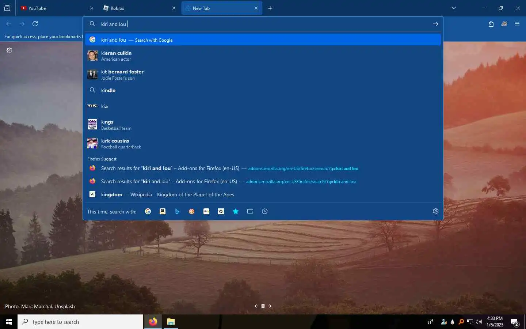The width and height of the screenshot is (526, 329).
Task: Switch to the Roblox tab
Action: coord(139,8)
